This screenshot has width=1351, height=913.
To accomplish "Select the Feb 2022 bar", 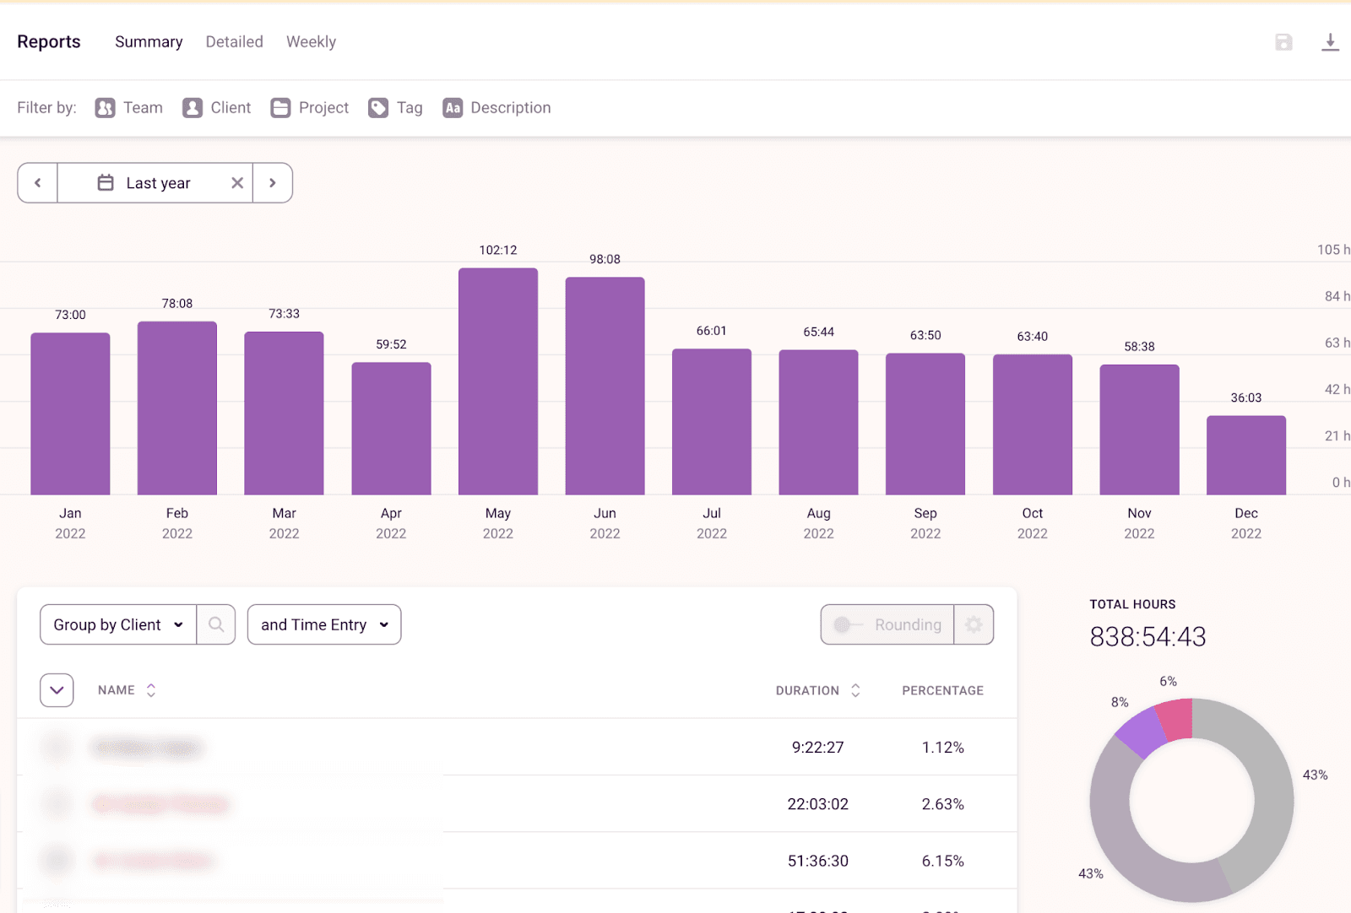I will click(x=177, y=408).
